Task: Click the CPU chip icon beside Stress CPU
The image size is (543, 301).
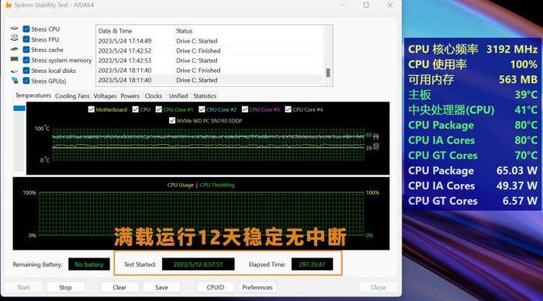Action: 14,29
